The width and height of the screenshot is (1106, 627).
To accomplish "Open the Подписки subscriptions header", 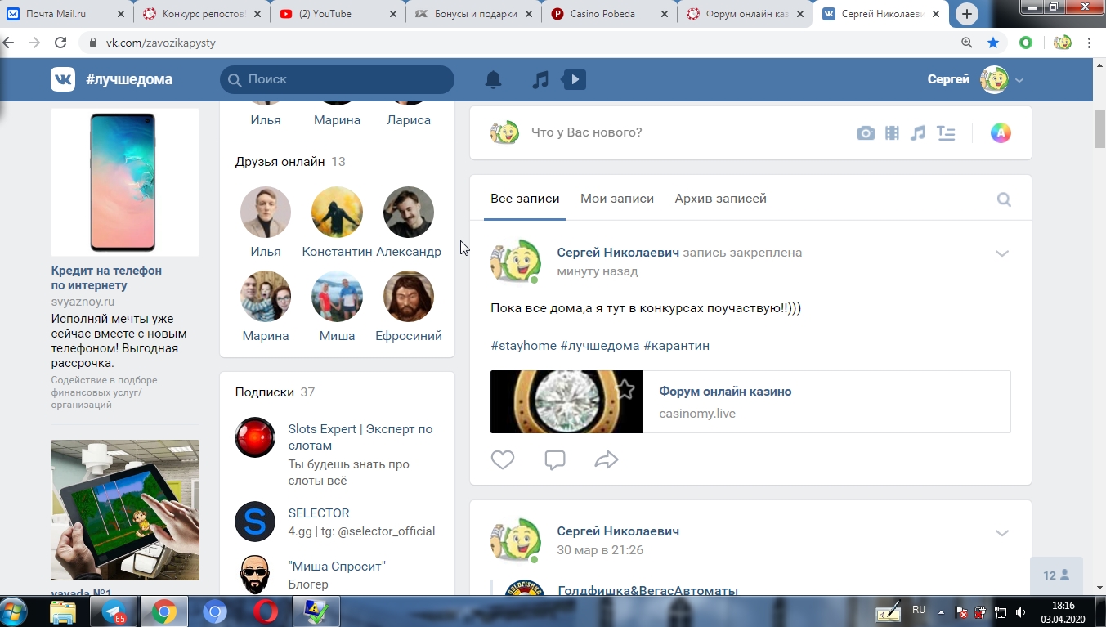I will point(275,392).
